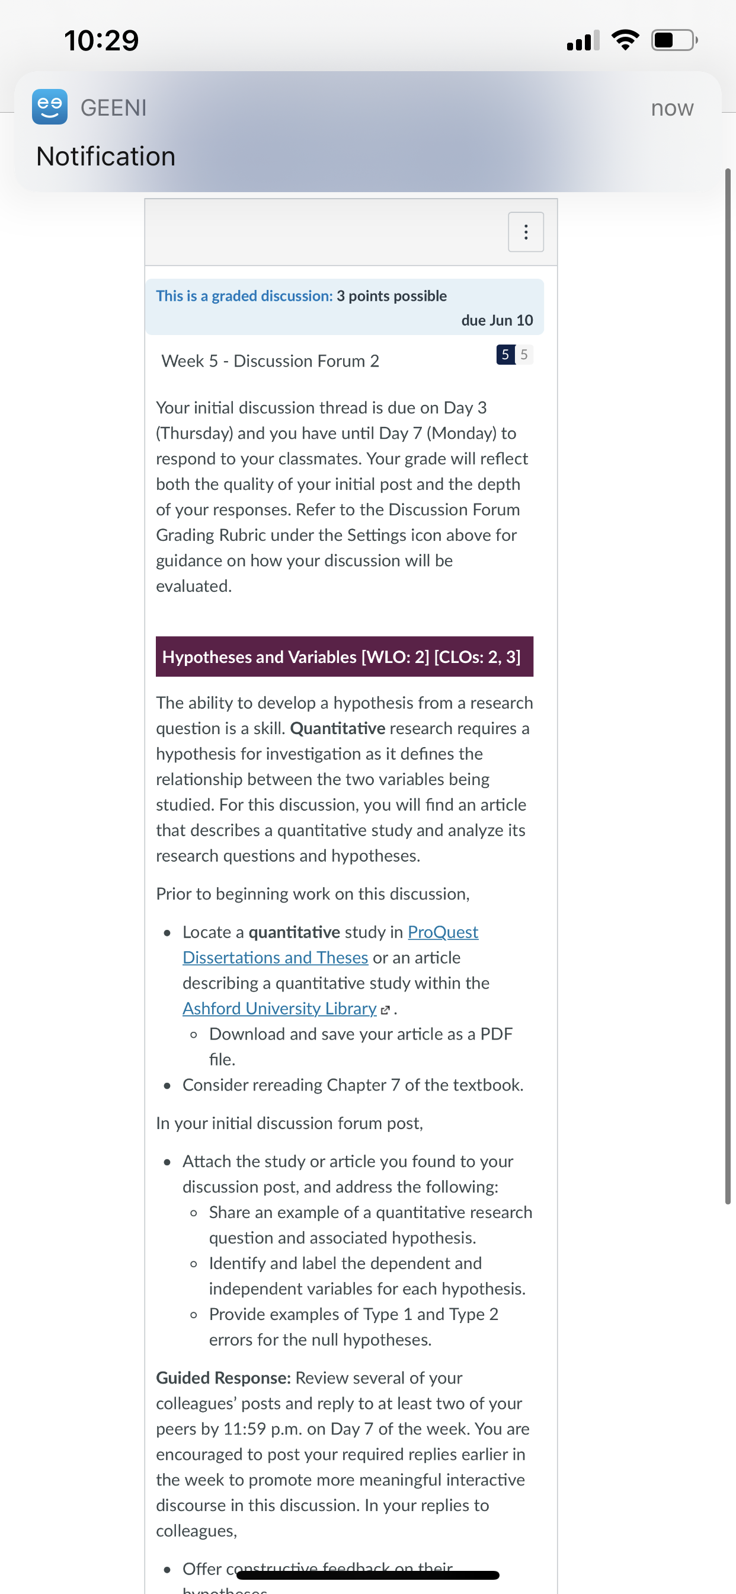Tap the gray total replies badge 5
Screen dimensions: 736x1594
tap(524, 355)
